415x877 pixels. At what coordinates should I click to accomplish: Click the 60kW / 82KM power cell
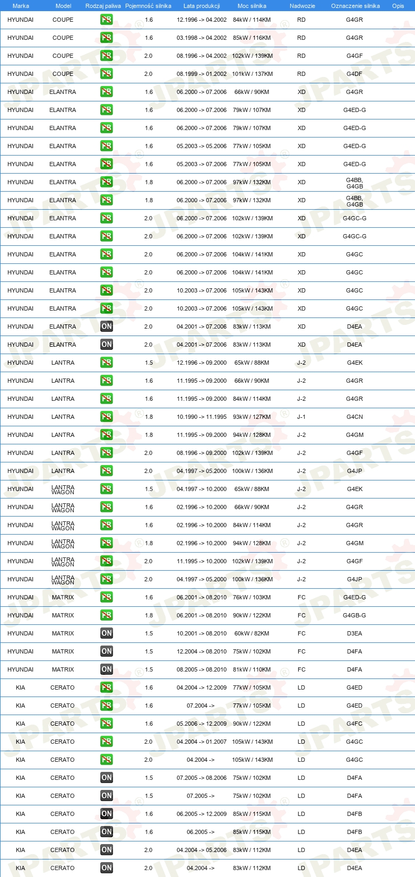[252, 633]
